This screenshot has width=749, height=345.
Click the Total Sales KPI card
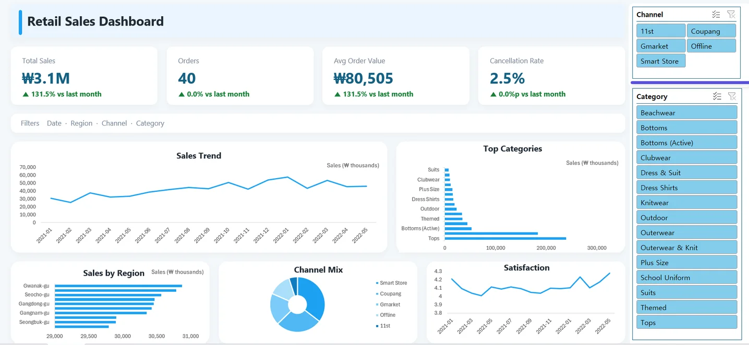pos(84,76)
